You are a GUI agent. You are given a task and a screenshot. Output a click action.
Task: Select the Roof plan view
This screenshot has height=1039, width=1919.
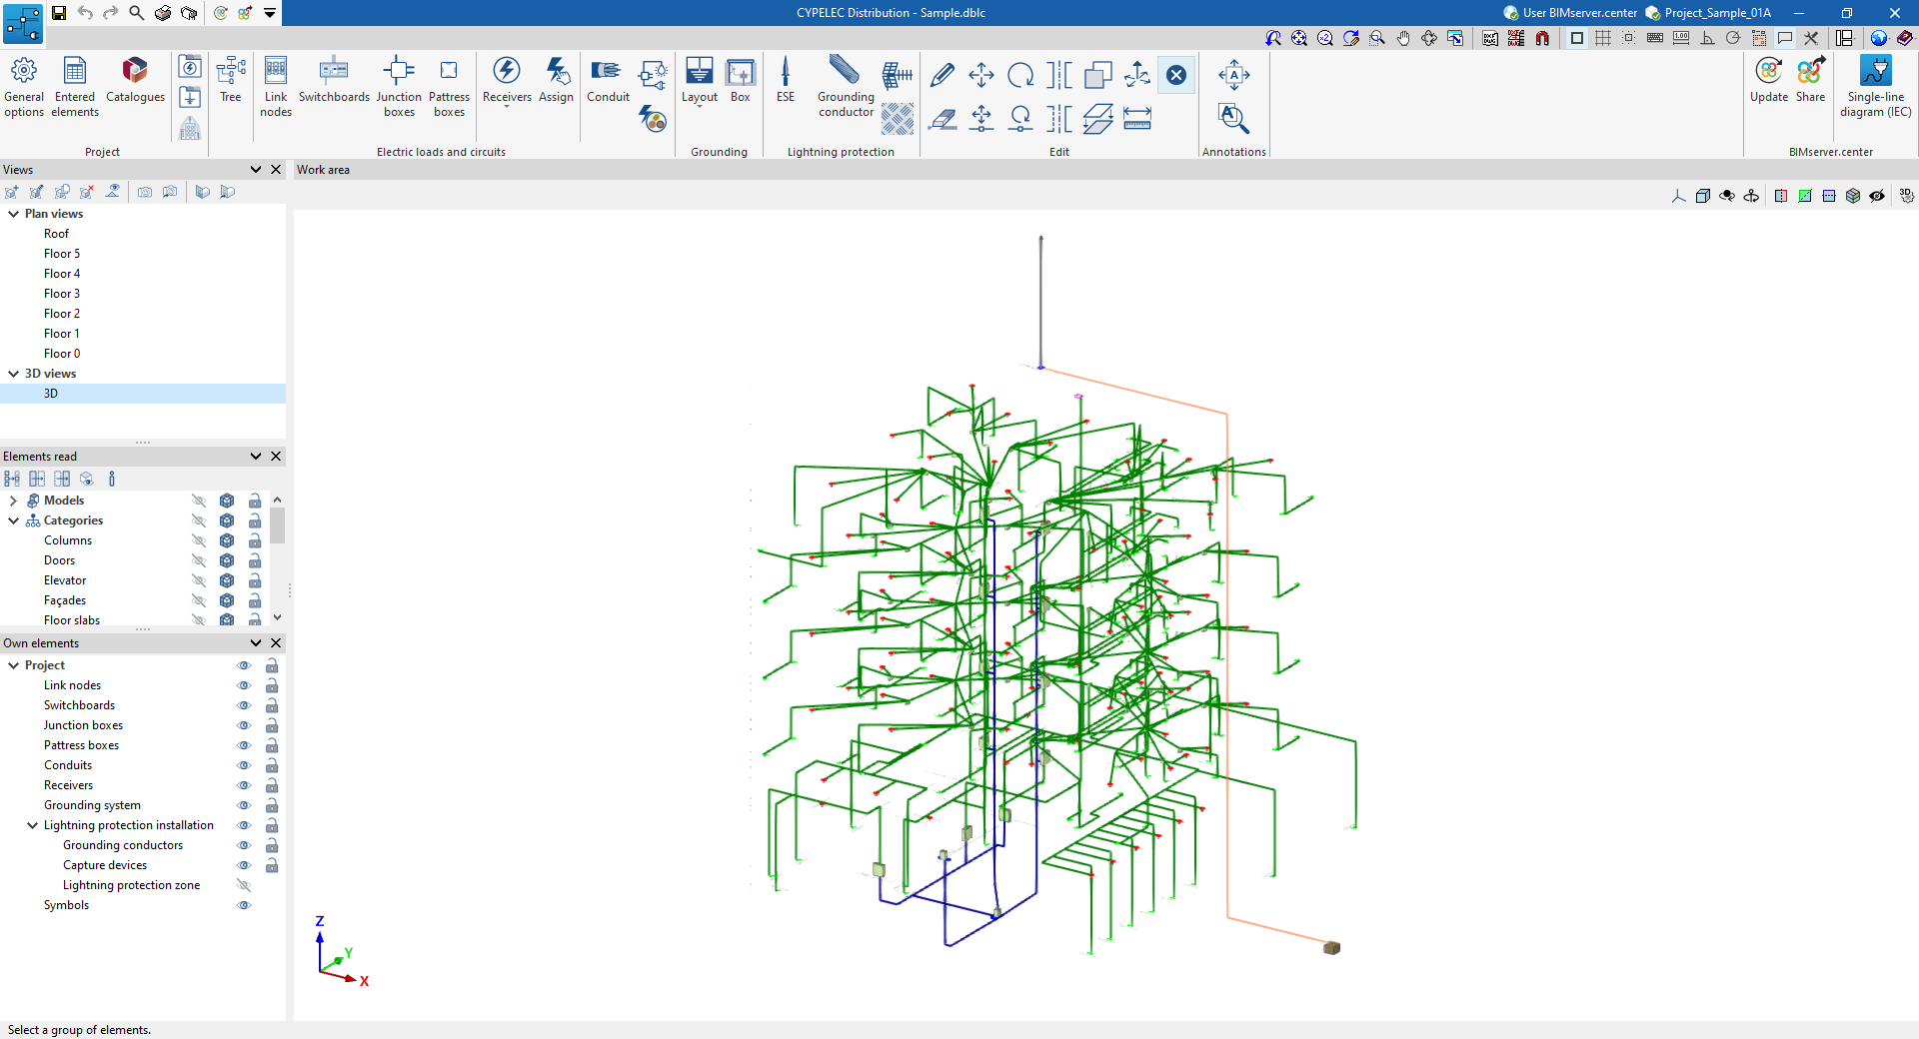tap(57, 234)
